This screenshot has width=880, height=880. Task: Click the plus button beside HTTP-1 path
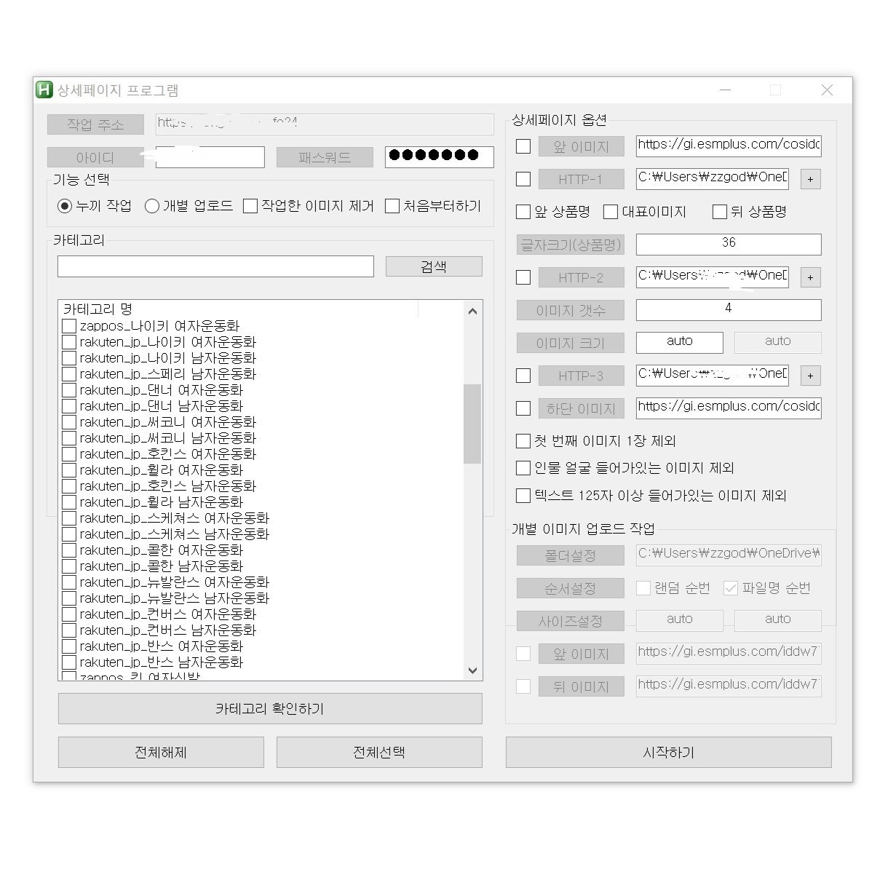(810, 179)
